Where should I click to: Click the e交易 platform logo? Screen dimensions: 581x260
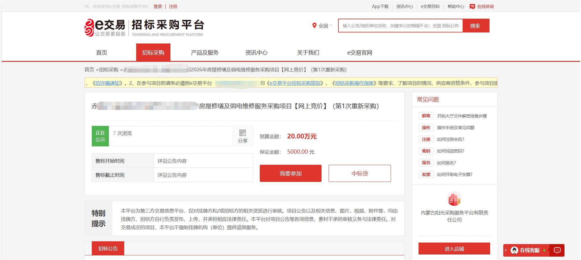coord(105,28)
